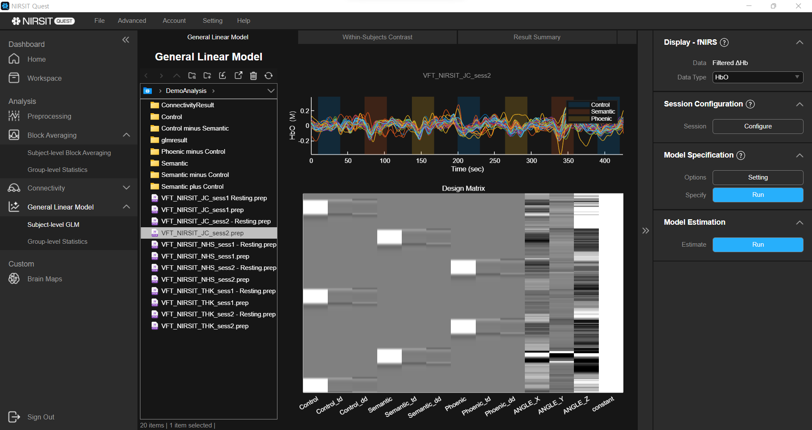Click the browse folder icon in file toolbar

pos(192,76)
